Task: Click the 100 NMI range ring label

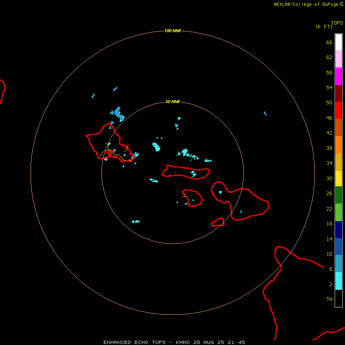Action: click(x=172, y=31)
